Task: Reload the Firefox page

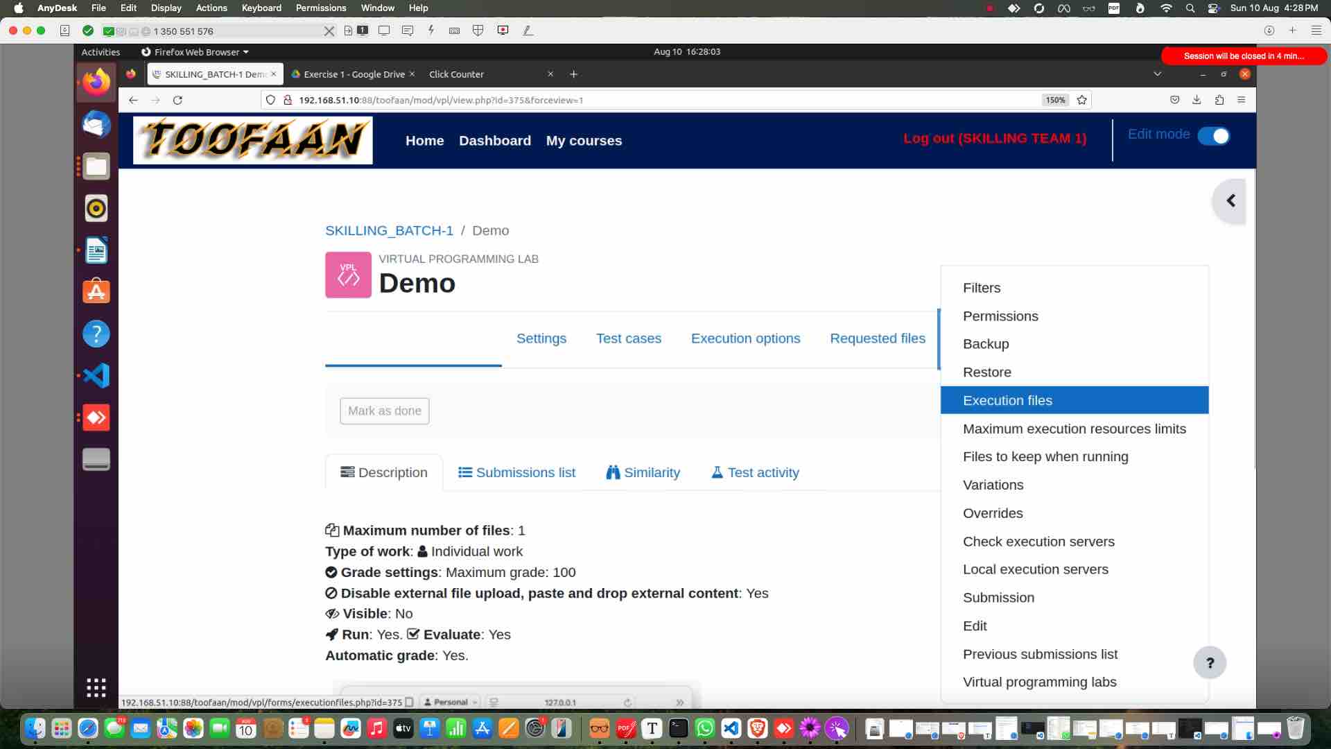Action: pyautogui.click(x=177, y=100)
